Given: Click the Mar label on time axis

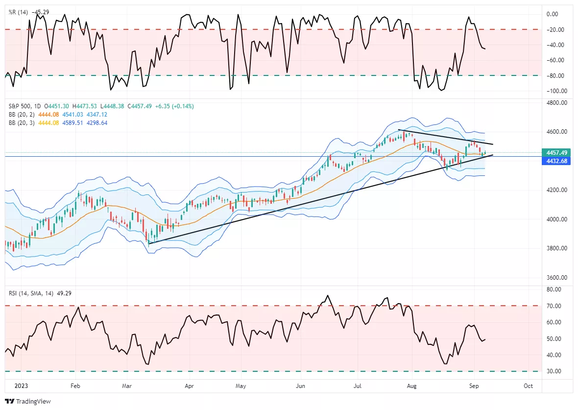Looking at the screenshot, I should pos(127,386).
